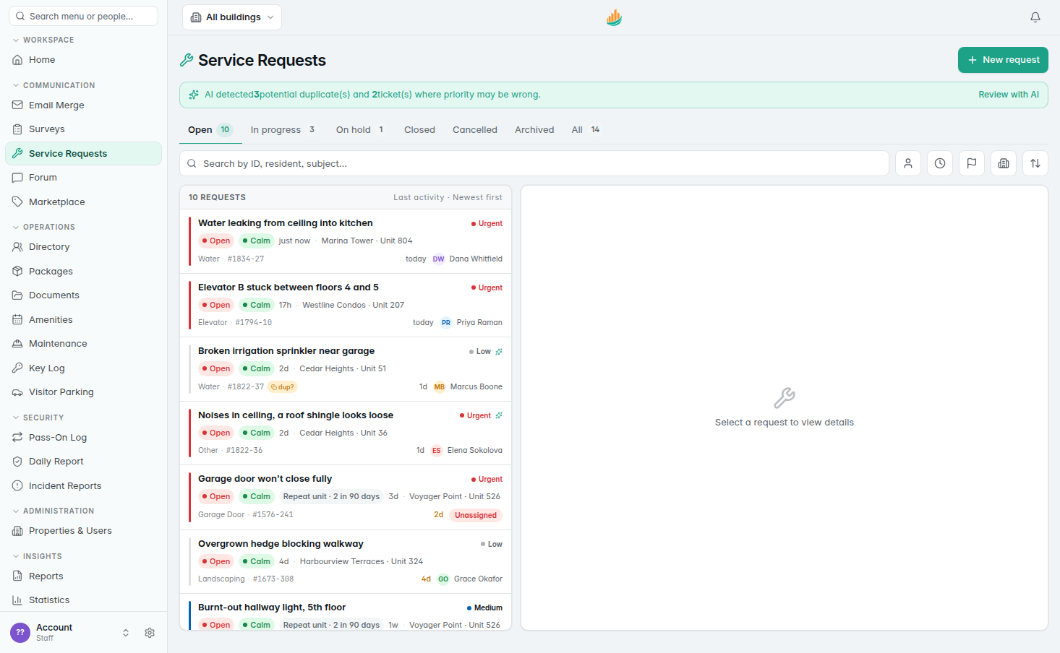1060x653 pixels.
Task: Switch to the Archived tab
Action: (x=534, y=130)
